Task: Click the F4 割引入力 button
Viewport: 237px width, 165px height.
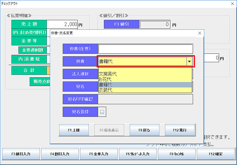Action: (60, 154)
